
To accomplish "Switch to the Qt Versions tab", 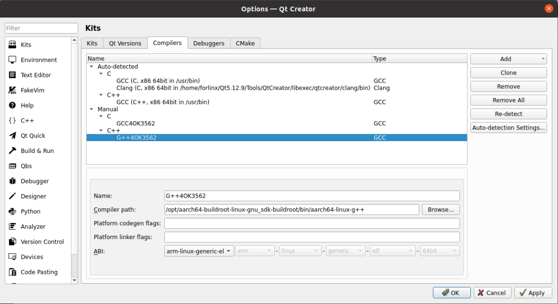I will click(x=125, y=44).
